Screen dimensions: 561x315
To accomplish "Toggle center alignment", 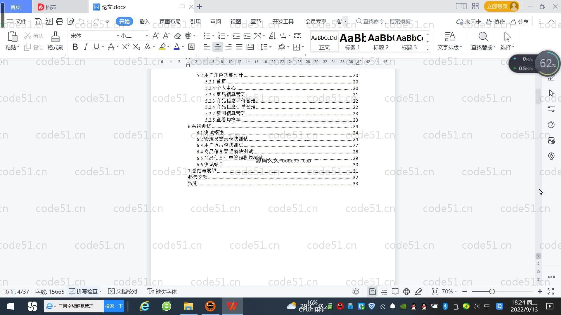I will (217, 47).
